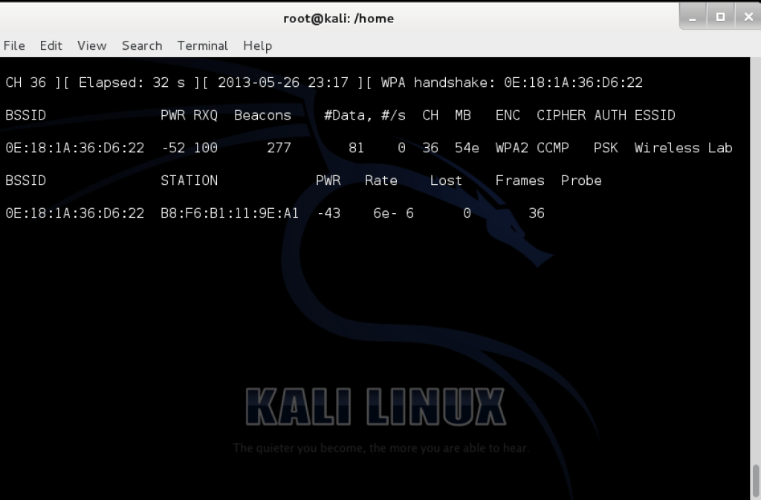The width and height of the screenshot is (761, 500).
Task: Click station MAC B8:F6:B1:11:9E:A1
Action: coord(230,213)
